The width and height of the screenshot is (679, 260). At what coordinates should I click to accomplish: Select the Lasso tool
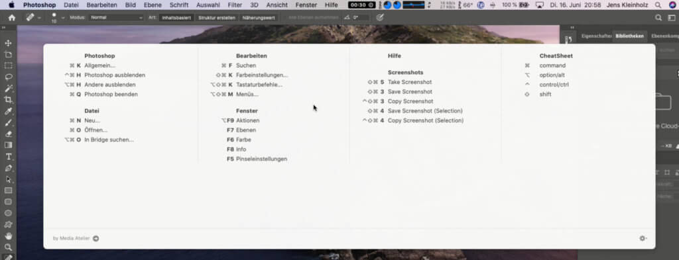pos(8,77)
